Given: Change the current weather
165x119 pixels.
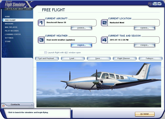Looking at the screenshot, I should (81, 45).
